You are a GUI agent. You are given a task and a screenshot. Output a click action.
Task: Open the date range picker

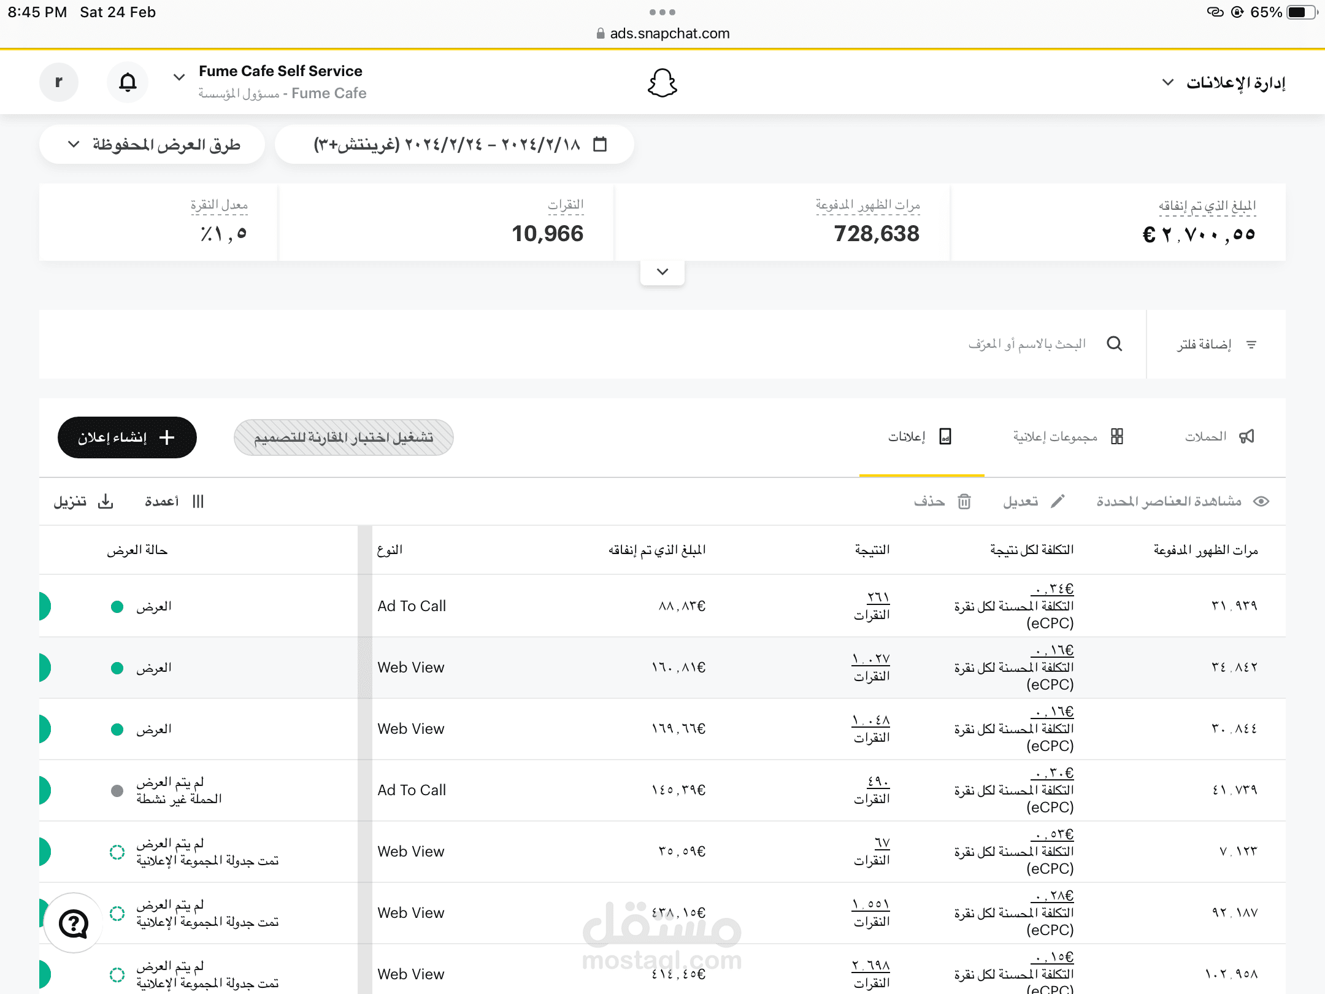click(x=454, y=144)
